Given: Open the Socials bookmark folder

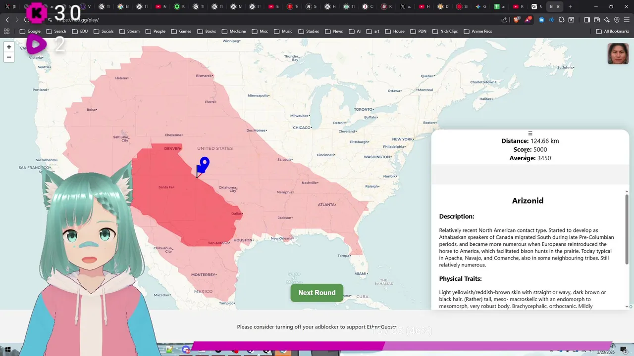Looking at the screenshot, I should pyautogui.click(x=104, y=31).
